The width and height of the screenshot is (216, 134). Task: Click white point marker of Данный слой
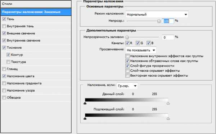pos(168,103)
